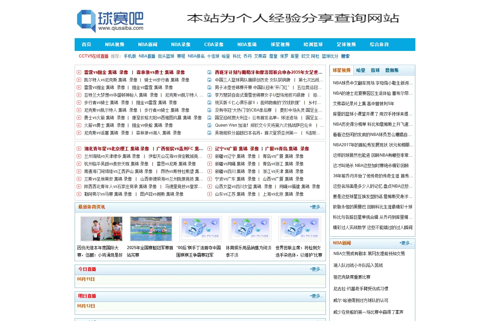
Task: Switch to the 詹姆斯 sidebar tab
Action: (x=392, y=70)
